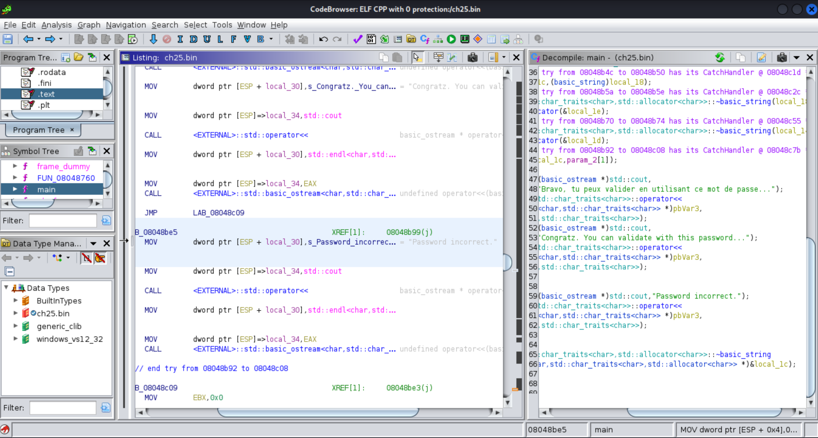The height and width of the screenshot is (438, 818).
Task: Click the Decompile export/edit pencil icon
Action: (762, 57)
